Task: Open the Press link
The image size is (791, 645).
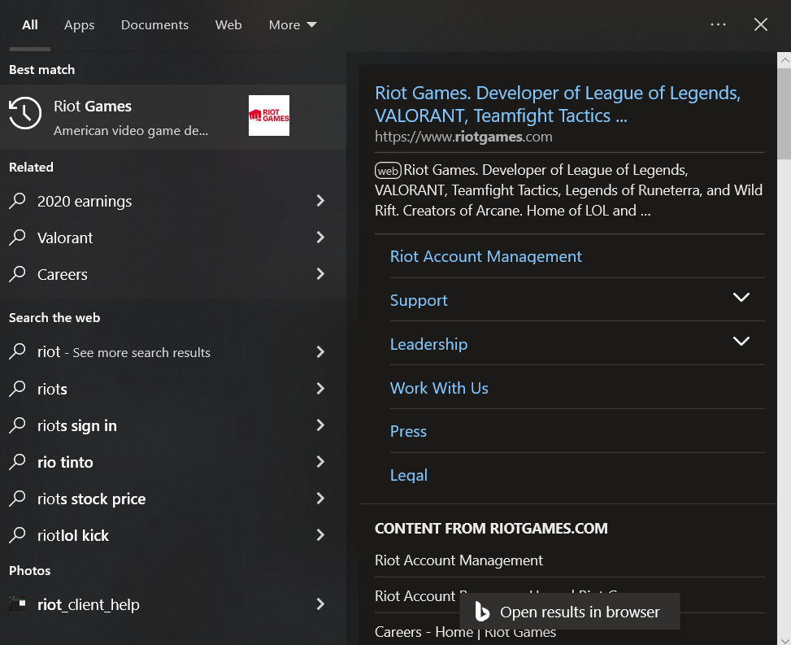Action: [x=408, y=432]
